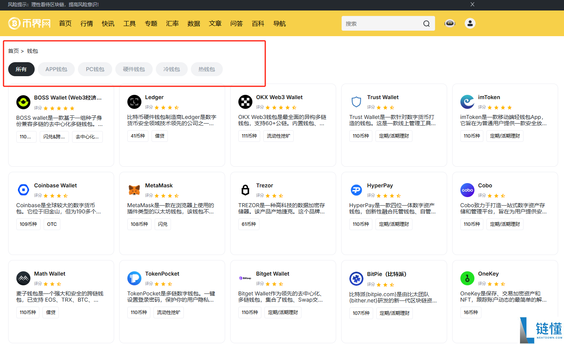Click the OneKey logo icon
564x344 pixels.
click(x=467, y=278)
